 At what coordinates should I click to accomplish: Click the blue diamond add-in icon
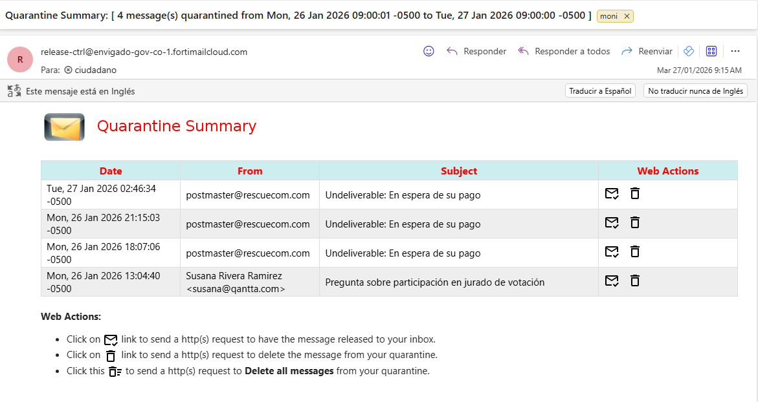click(x=689, y=51)
